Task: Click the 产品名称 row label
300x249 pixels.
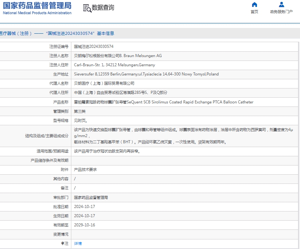Action: point(61,102)
